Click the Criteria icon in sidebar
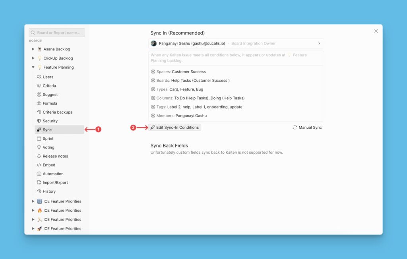 tap(39, 86)
